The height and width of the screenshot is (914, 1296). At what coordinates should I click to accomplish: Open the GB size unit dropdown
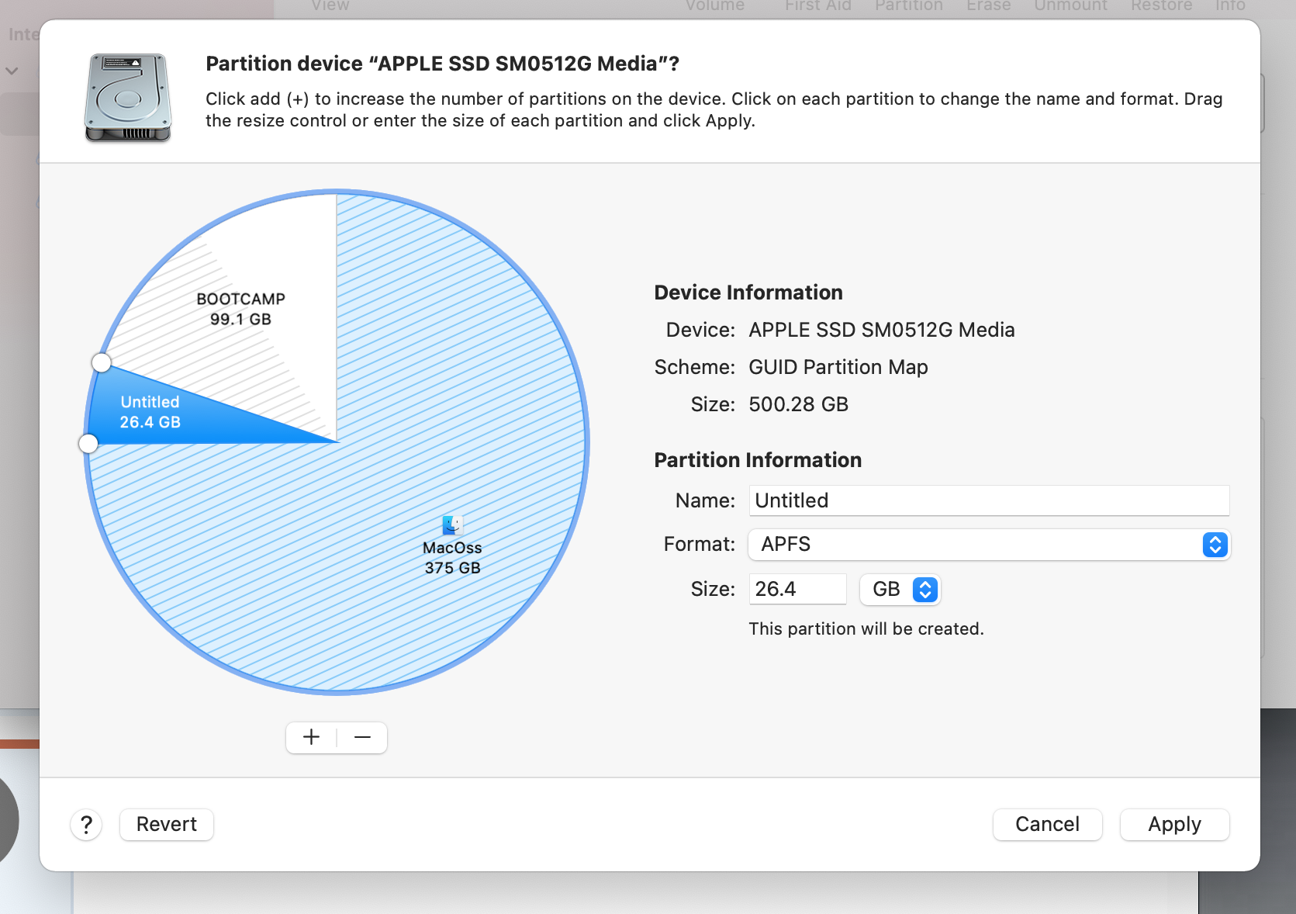pyautogui.click(x=900, y=590)
